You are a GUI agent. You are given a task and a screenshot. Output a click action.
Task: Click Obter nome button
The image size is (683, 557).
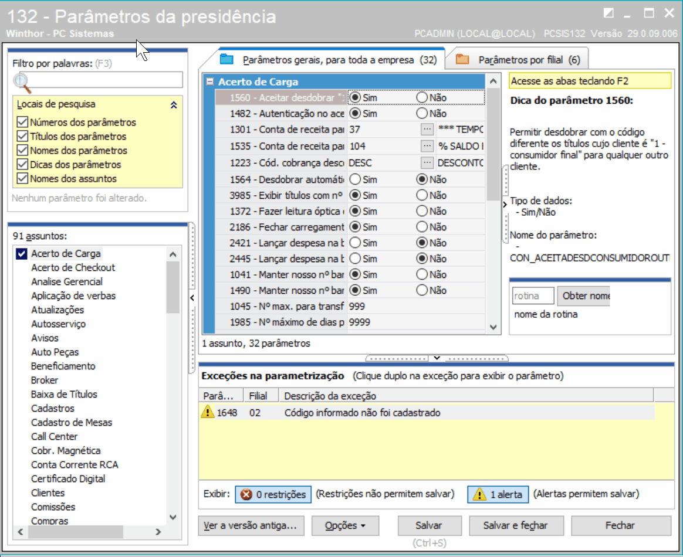click(584, 296)
